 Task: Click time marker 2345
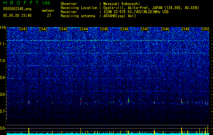click(104, 29)
